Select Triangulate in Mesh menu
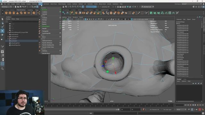 click(x=45, y=31)
